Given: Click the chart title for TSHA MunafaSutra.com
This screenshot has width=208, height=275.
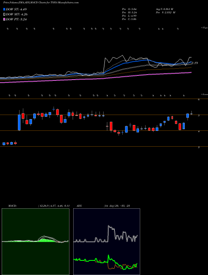Looking at the screenshot, I should (x=41, y=2).
